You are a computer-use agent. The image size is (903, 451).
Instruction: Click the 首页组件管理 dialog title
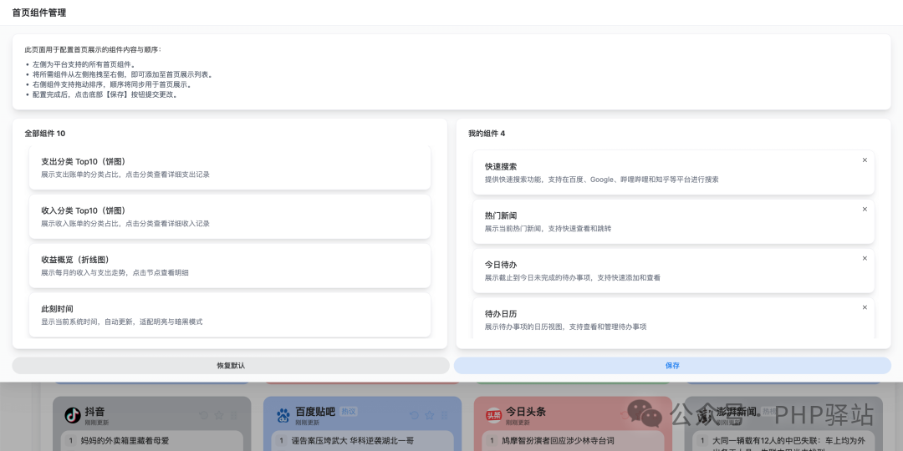(x=39, y=13)
